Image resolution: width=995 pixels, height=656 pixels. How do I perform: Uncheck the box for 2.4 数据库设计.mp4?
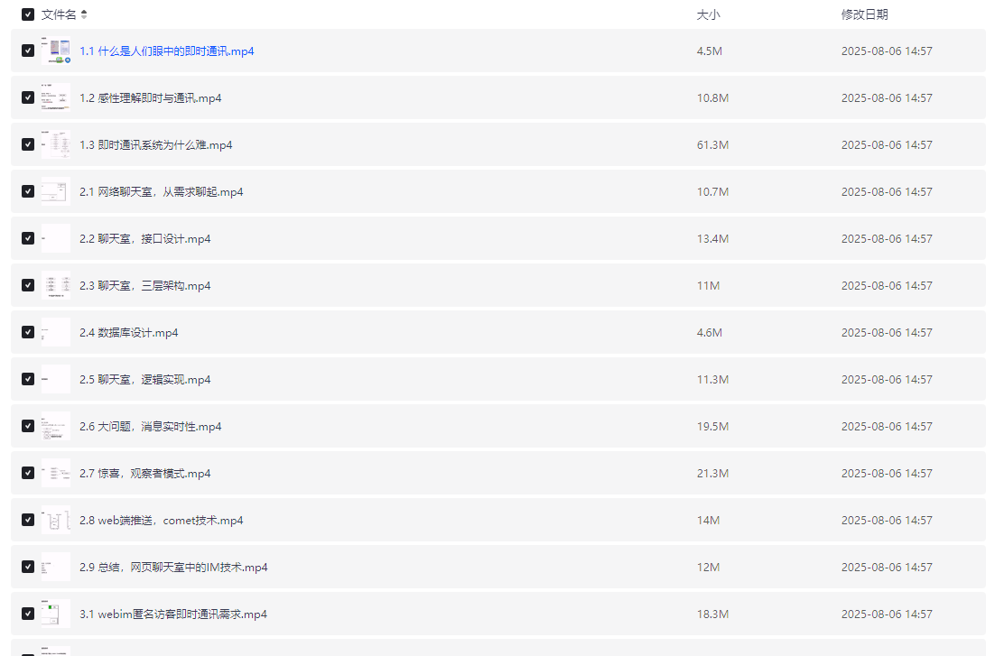(x=28, y=332)
